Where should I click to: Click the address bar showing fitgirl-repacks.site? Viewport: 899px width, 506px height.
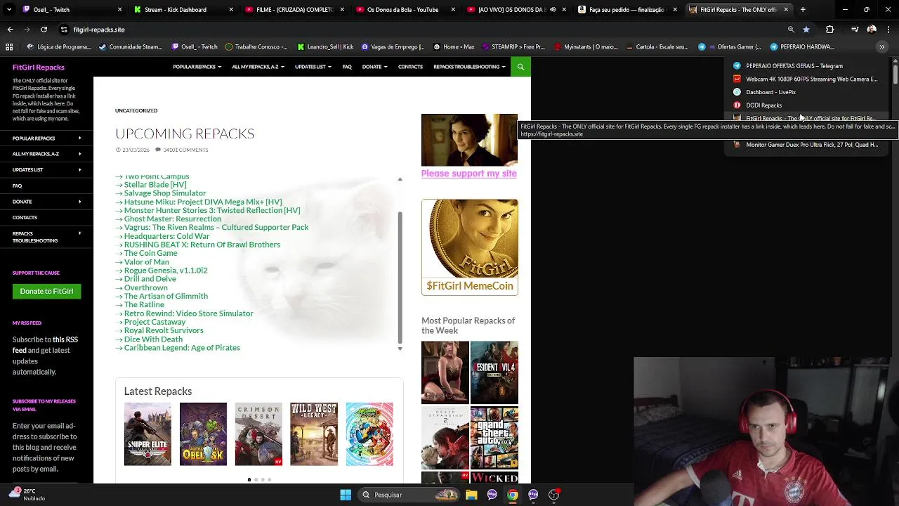tap(421, 30)
